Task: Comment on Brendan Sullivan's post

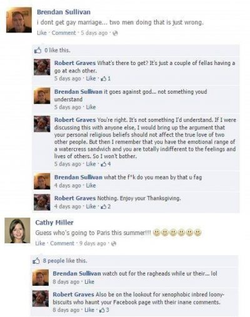Action: (64, 33)
